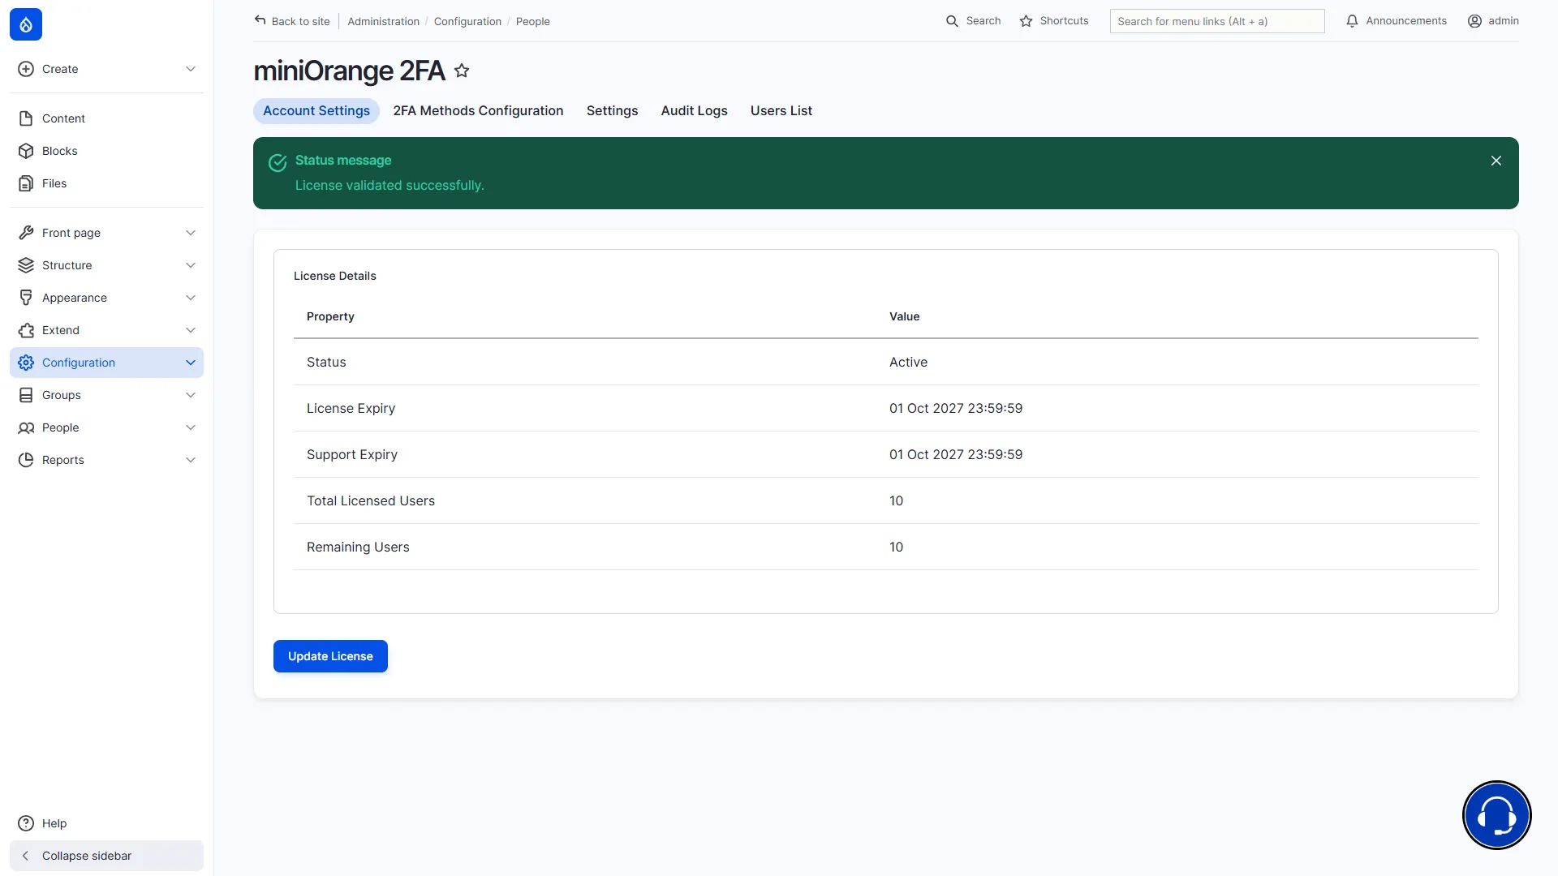
Task: Click the Groups stack icon
Action: pos(26,395)
